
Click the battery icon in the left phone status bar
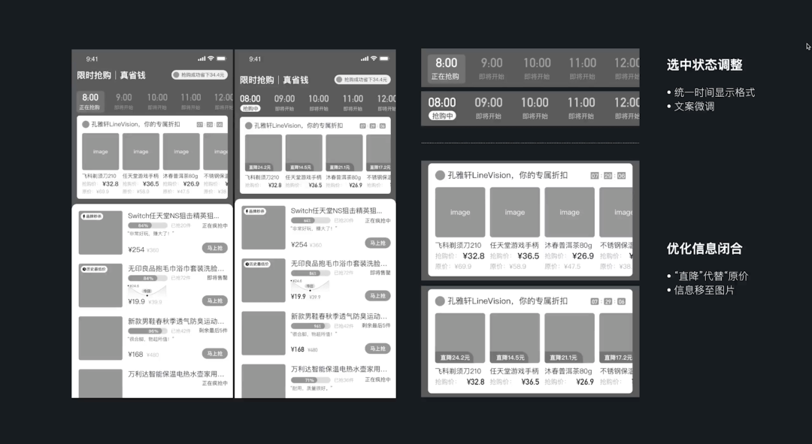221,59
